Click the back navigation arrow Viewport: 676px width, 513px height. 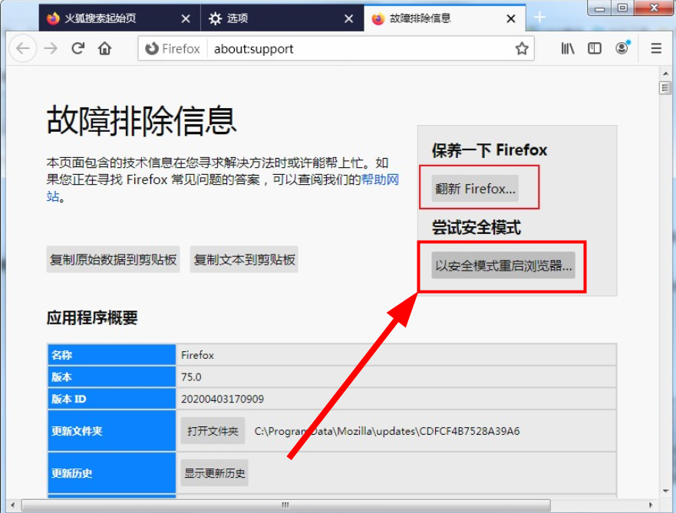click(x=22, y=48)
